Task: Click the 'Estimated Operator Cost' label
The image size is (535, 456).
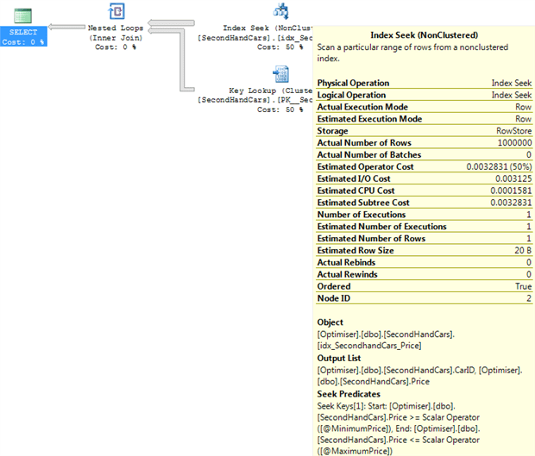Action: click(365, 166)
